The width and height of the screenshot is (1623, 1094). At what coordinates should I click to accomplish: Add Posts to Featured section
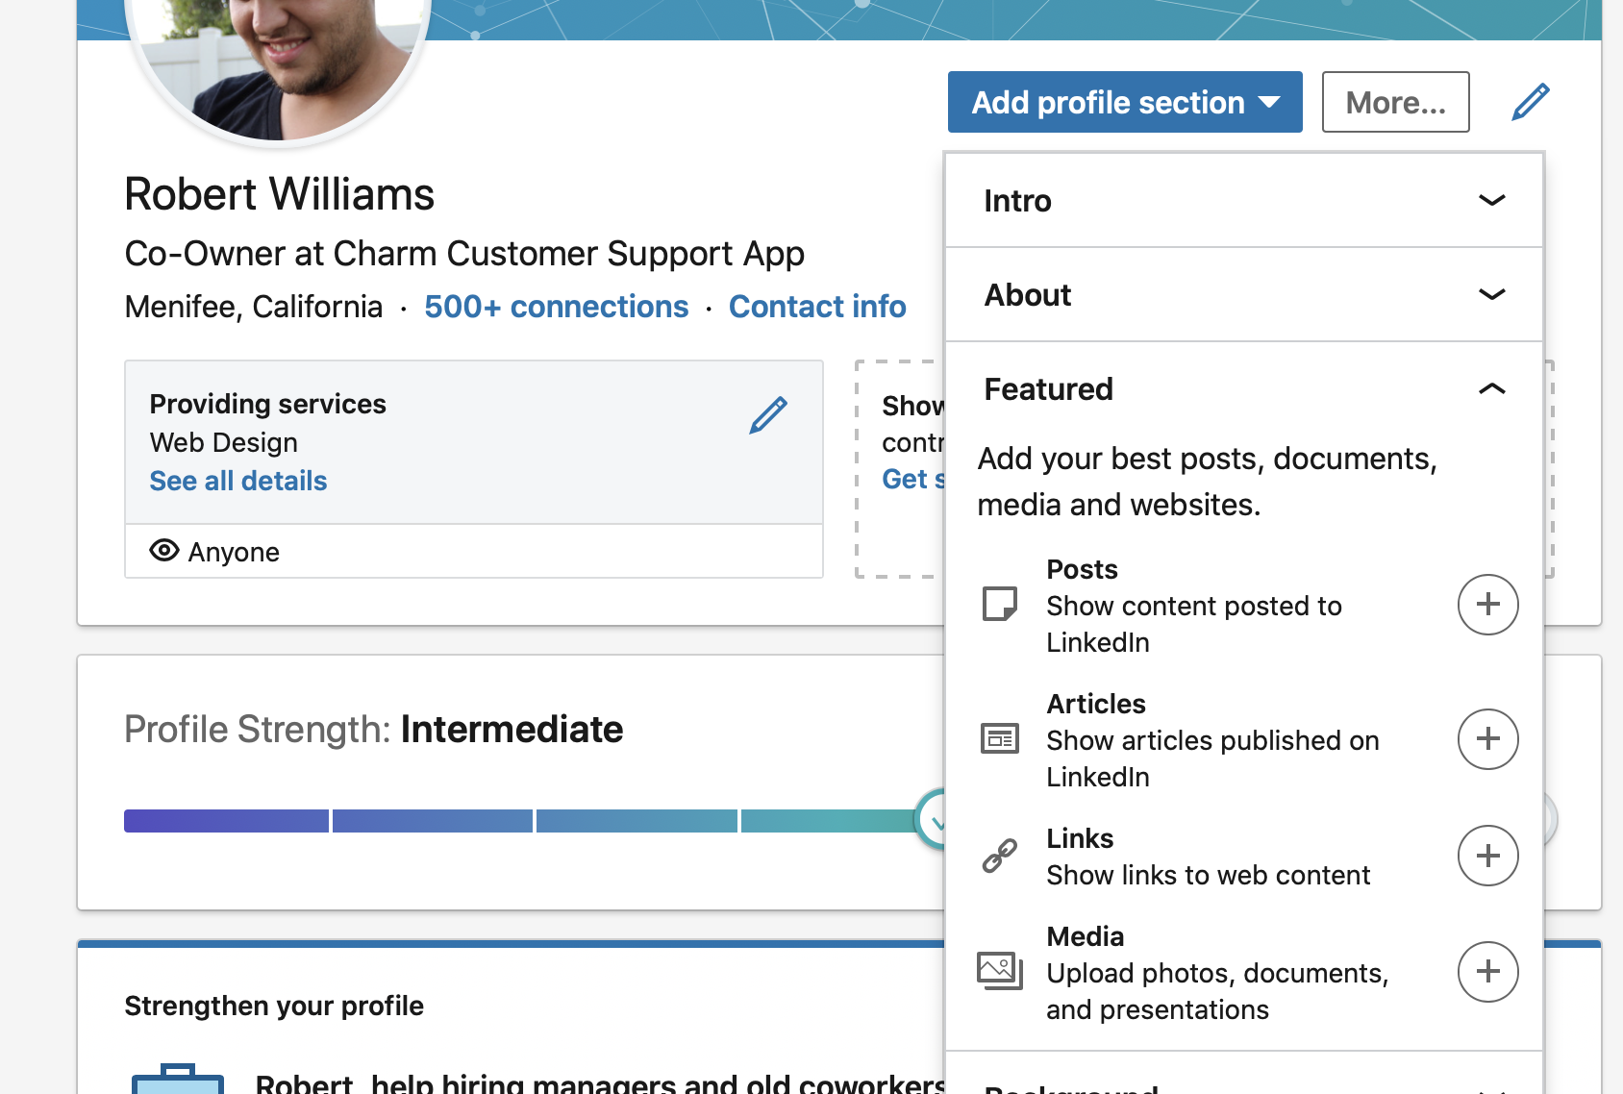coord(1487,605)
